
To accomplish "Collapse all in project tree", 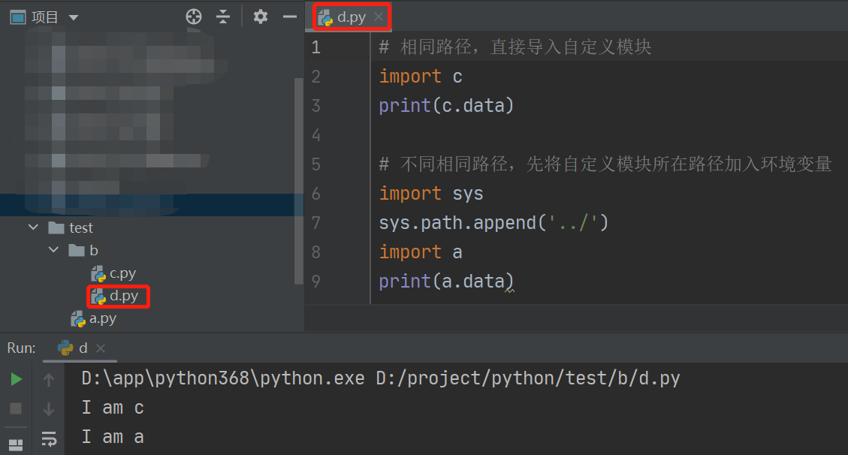I will [x=223, y=17].
